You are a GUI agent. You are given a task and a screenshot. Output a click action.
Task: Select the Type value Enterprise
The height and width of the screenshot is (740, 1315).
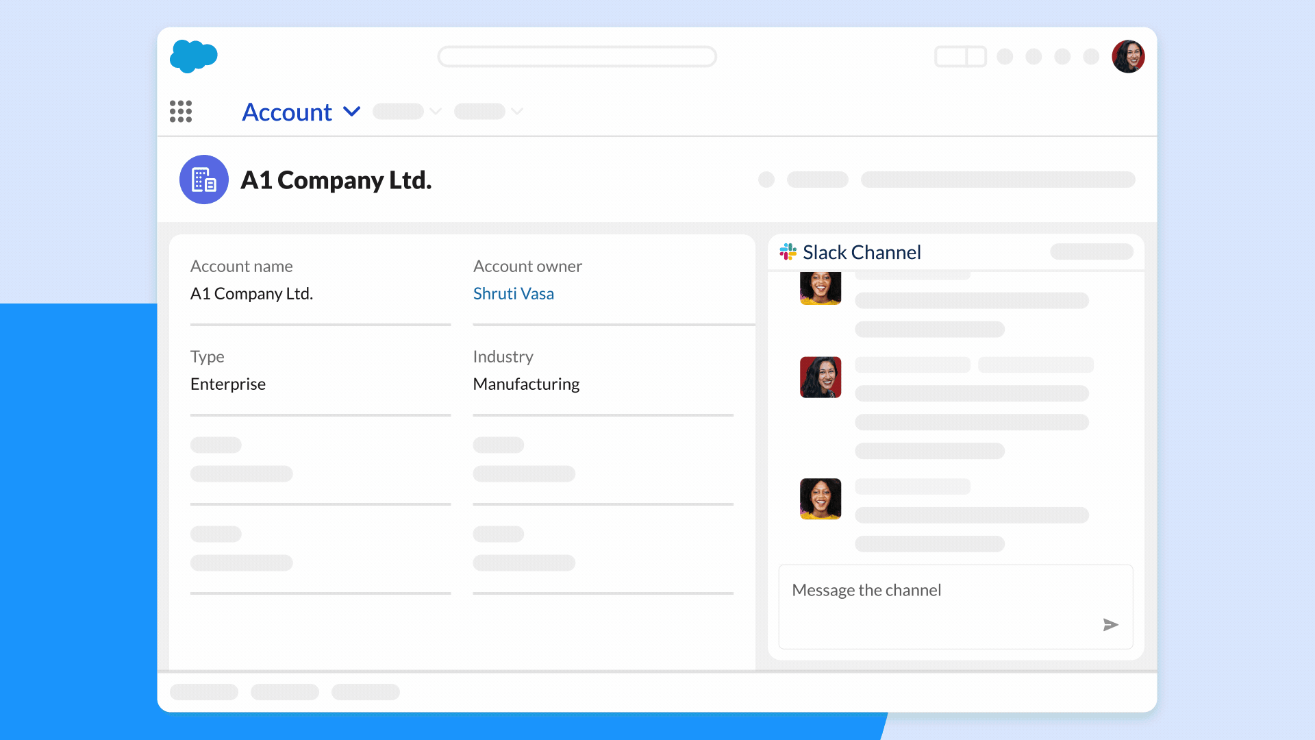(x=228, y=384)
